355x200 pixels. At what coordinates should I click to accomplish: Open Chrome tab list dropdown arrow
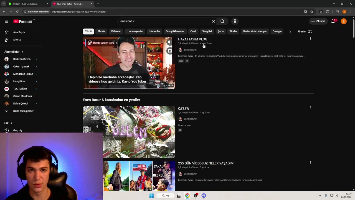point(3,4)
